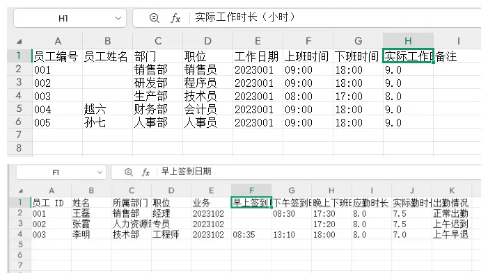Viewport: 488px width, 280px height.
Task: Select column K header in the lower sheet
Action: click(452, 190)
